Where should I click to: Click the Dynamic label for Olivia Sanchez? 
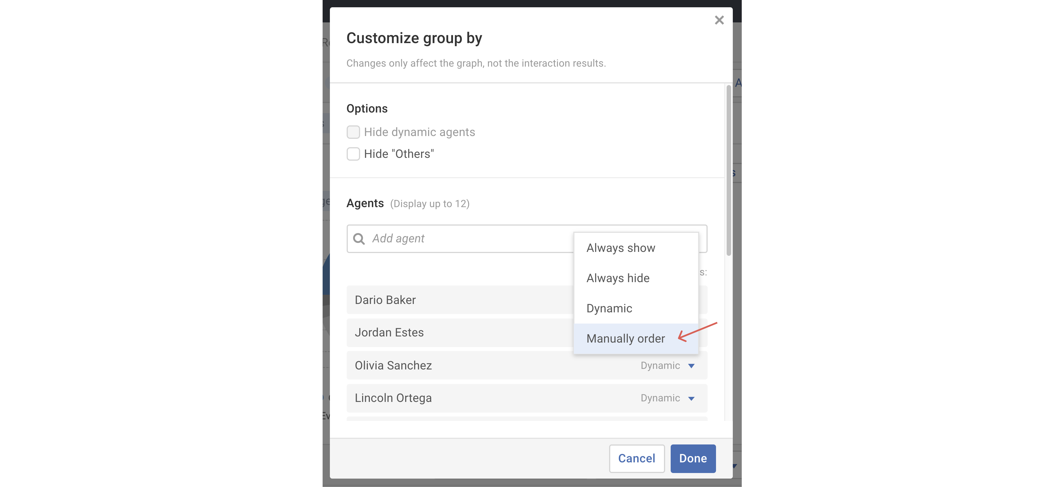(x=660, y=366)
